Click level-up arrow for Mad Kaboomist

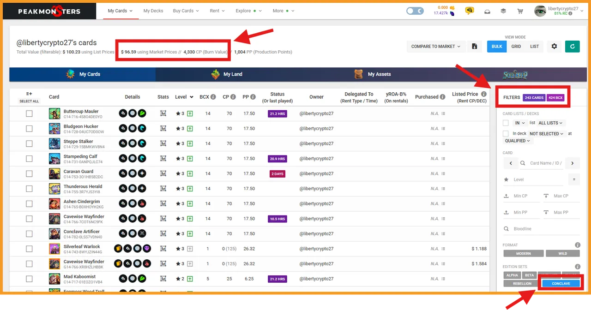coord(190,279)
